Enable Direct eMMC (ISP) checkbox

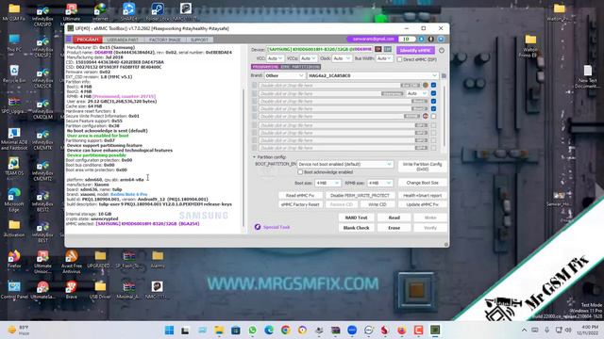pos(399,59)
